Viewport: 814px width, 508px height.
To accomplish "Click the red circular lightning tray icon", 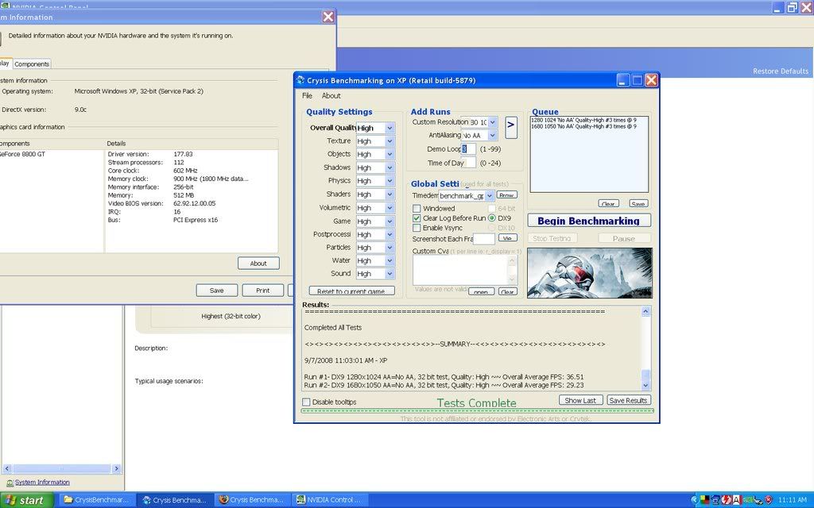I will coord(727,500).
